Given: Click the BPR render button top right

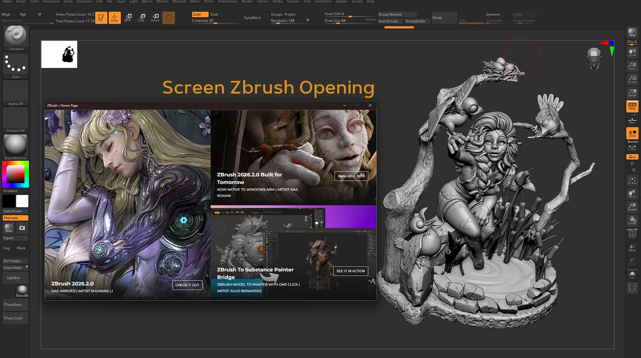Looking at the screenshot, I should 632,33.
